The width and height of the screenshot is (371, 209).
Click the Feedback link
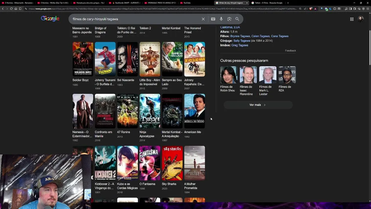(290, 51)
